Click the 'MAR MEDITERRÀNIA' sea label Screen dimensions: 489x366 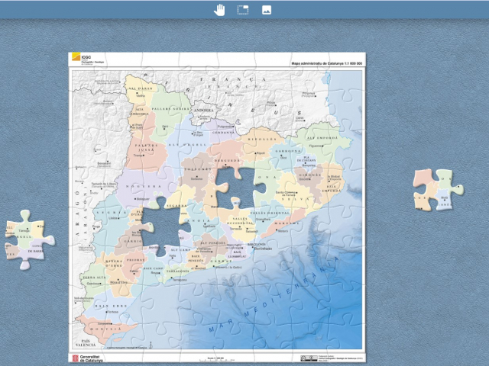point(274,294)
